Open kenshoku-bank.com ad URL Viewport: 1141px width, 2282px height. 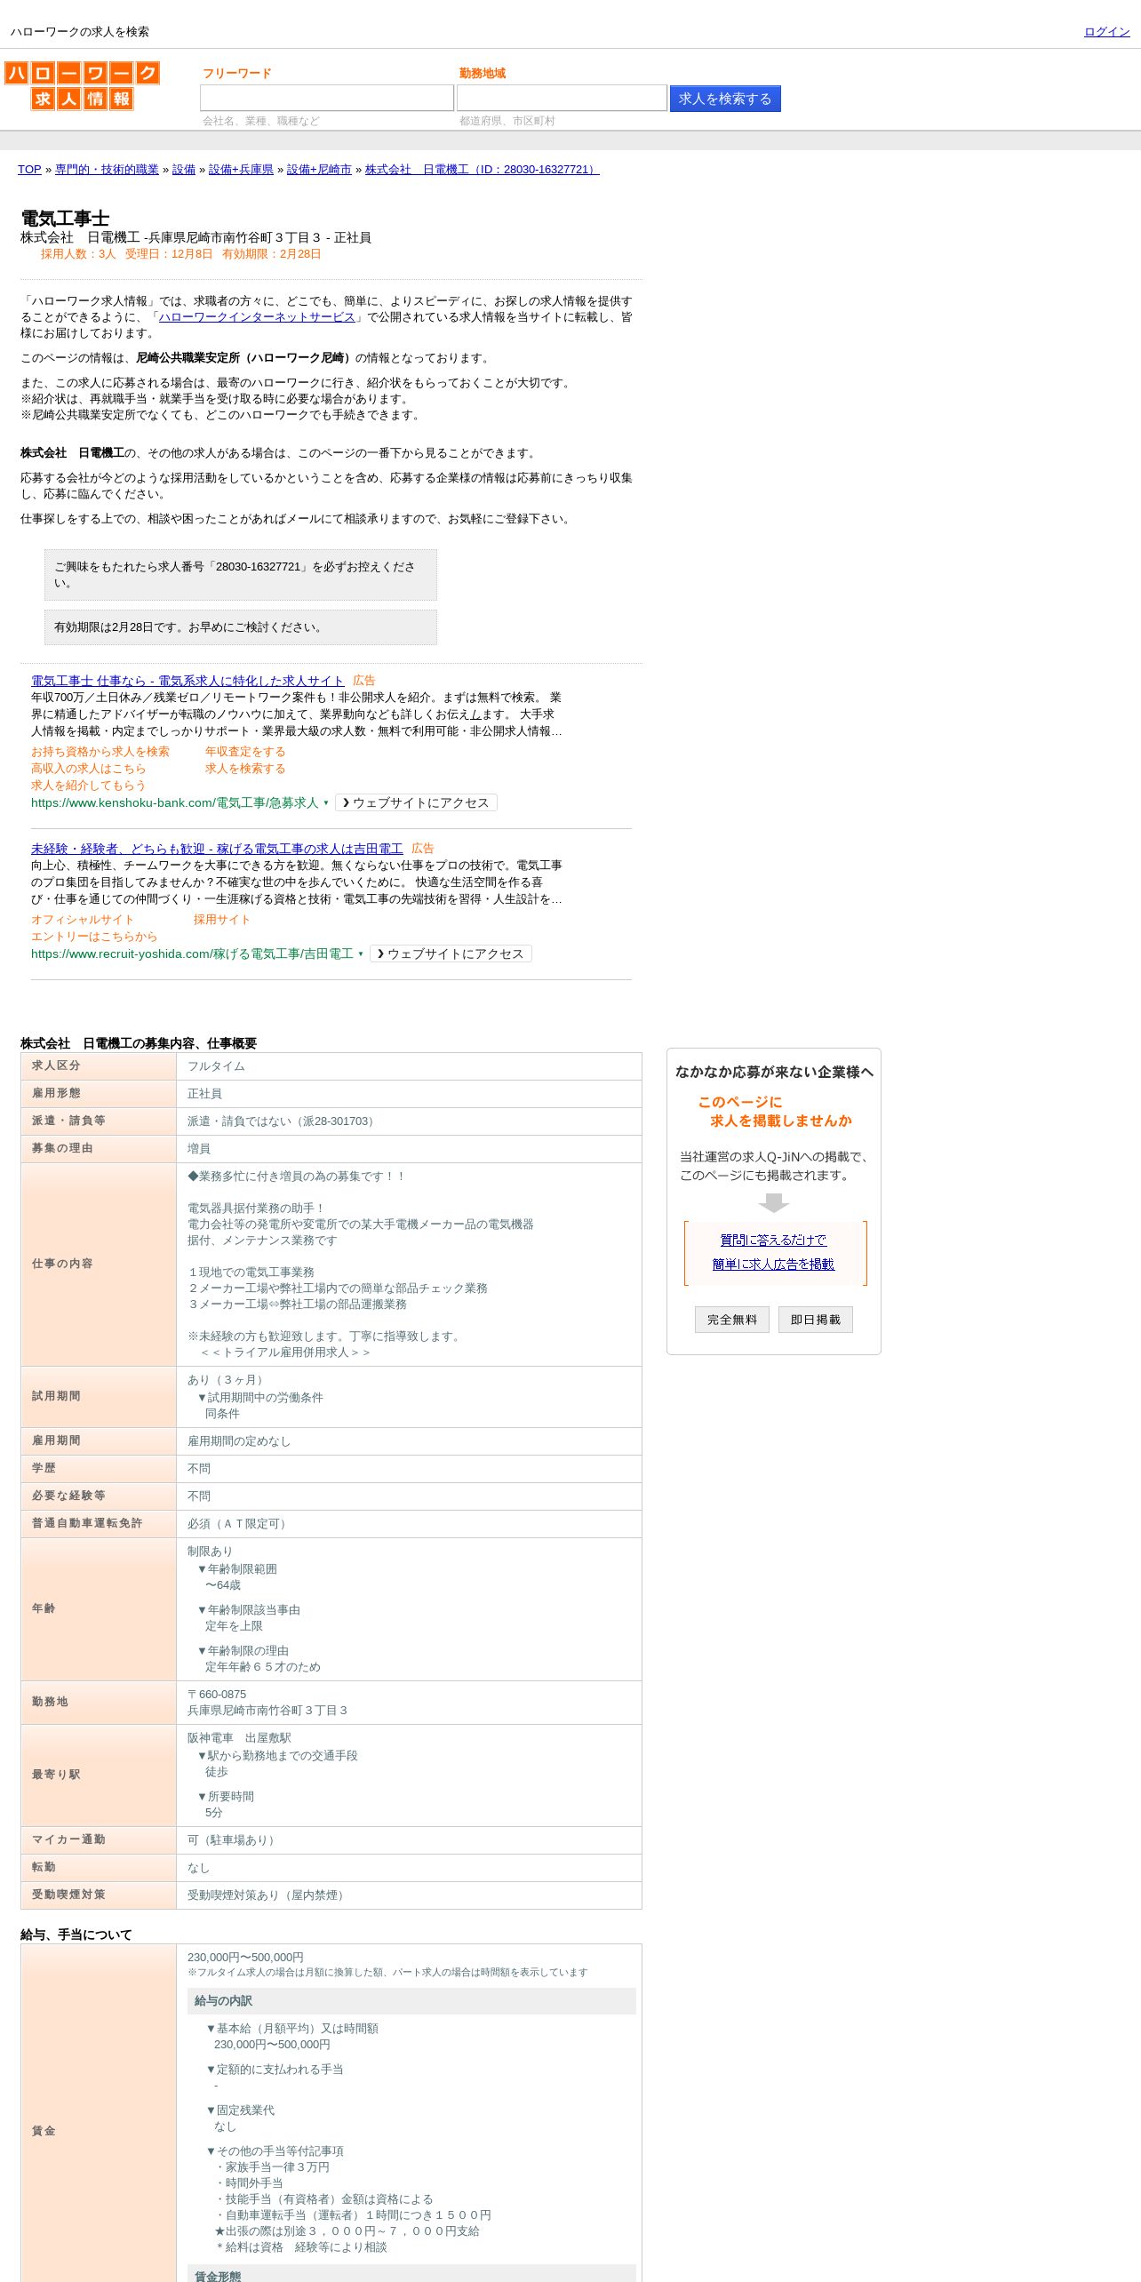[x=174, y=802]
